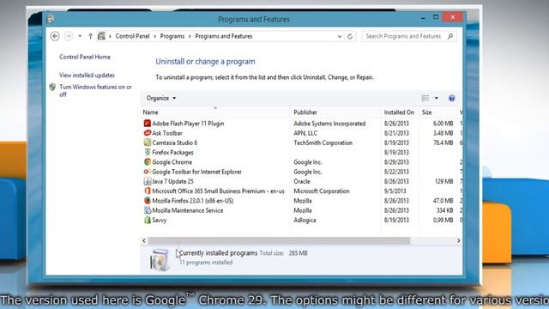Click the '129 MB' size cell

(443, 181)
